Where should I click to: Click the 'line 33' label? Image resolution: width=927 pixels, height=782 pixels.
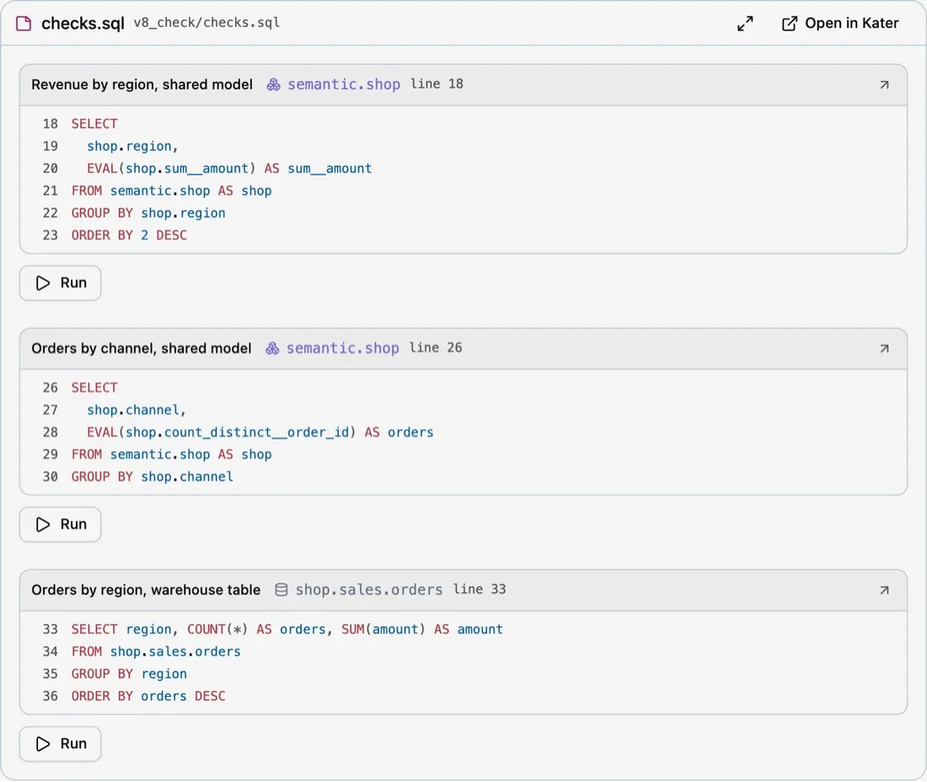(x=480, y=589)
